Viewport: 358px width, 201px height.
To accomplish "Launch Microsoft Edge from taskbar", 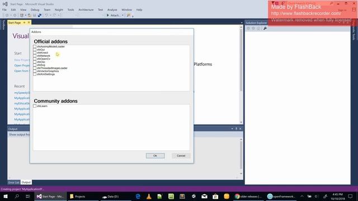I will point(138,196).
